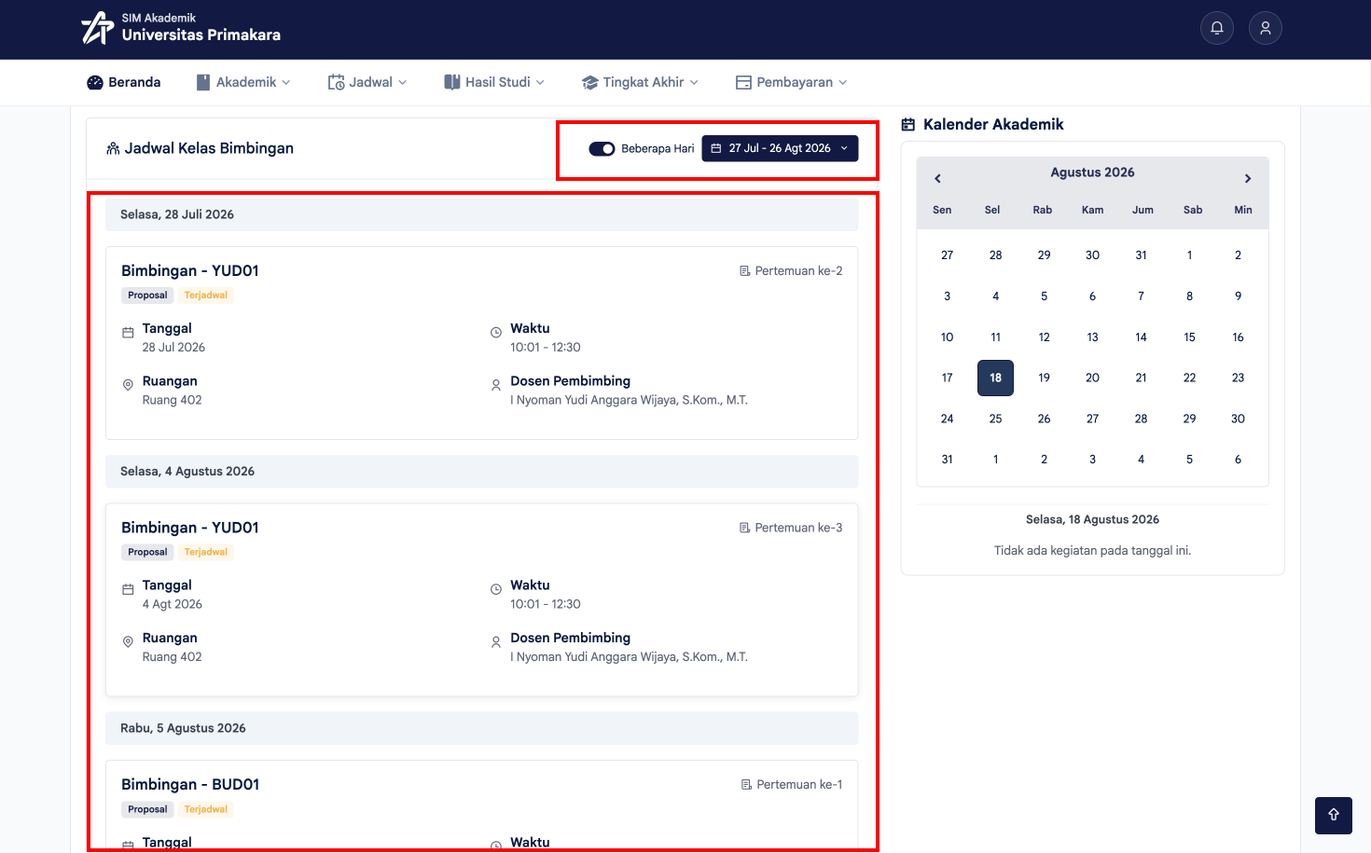Select 22 on the academic calendar

click(x=1190, y=378)
